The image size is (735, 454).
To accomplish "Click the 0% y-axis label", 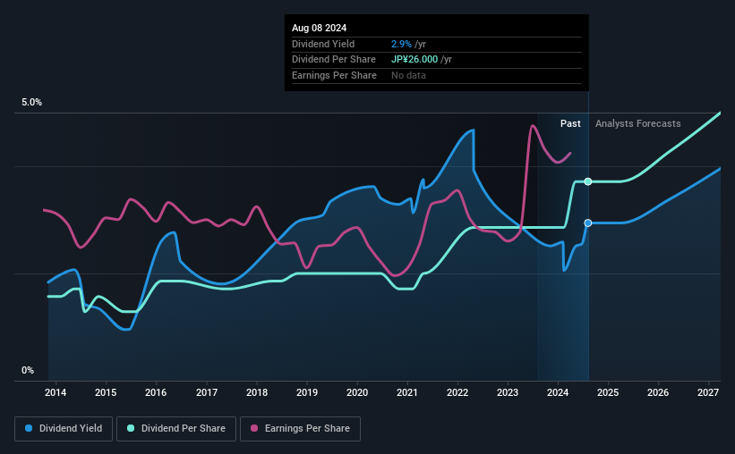I will 28,370.
